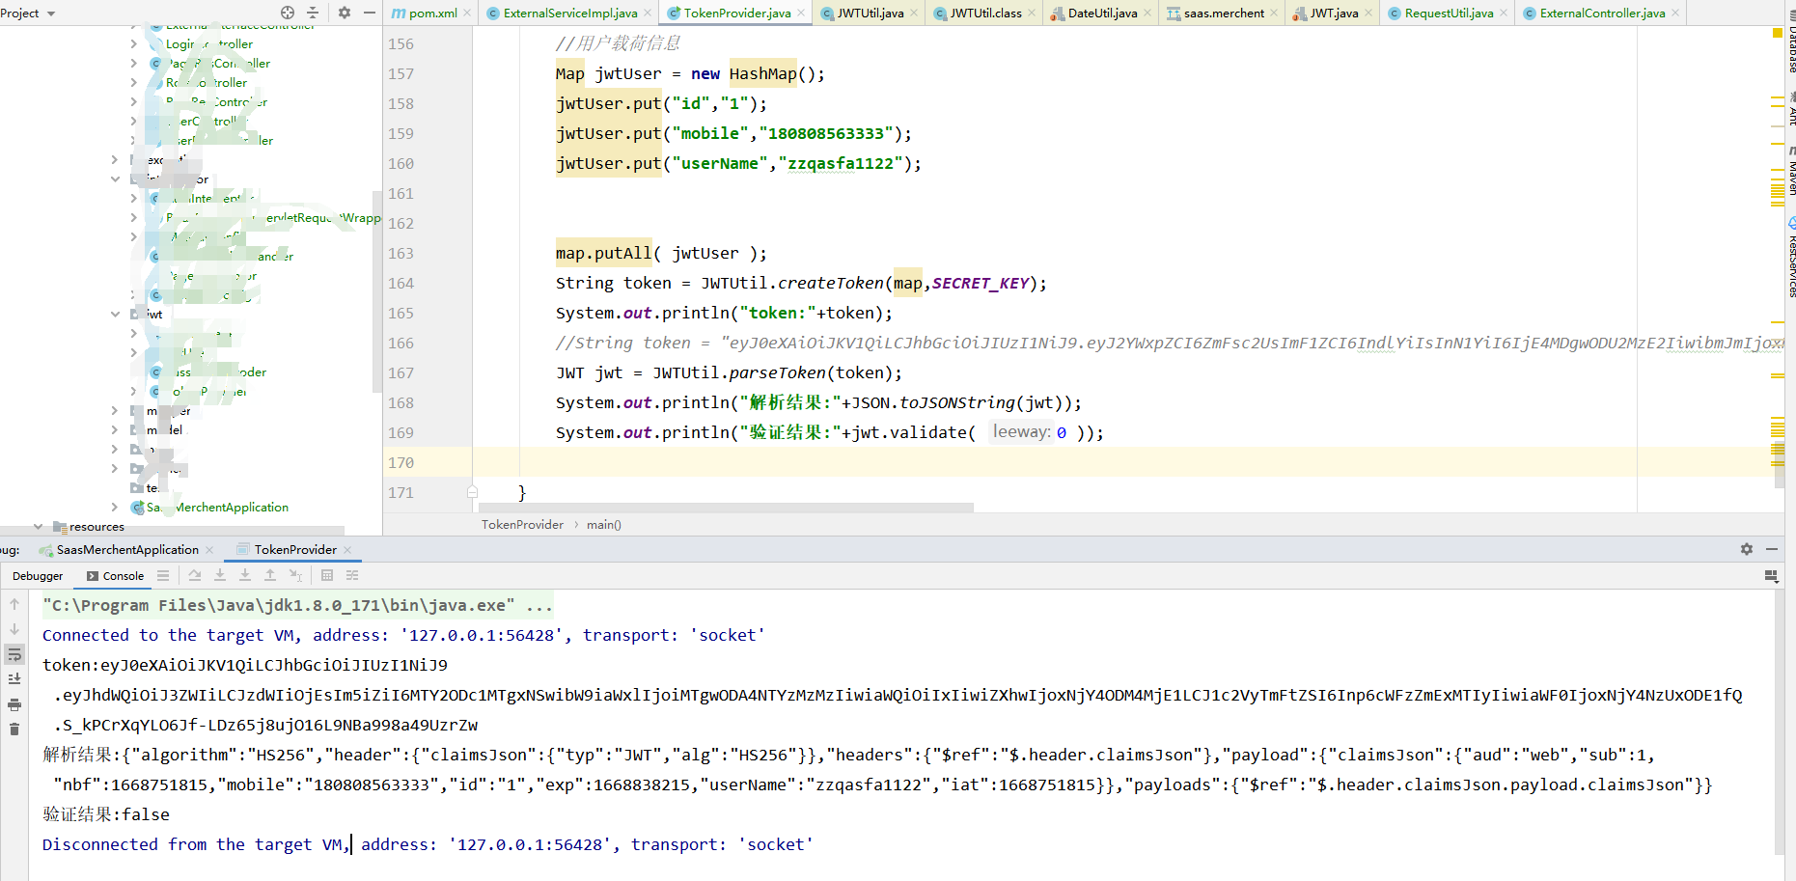The width and height of the screenshot is (1796, 881).
Task: Close the TokenProvider.java editor tab
Action: click(801, 13)
